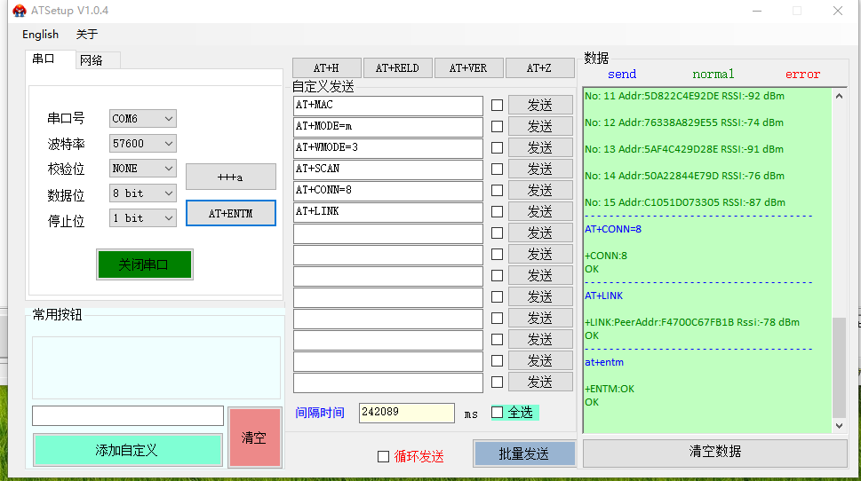Enable the 循环发送 loop send checkbox
This screenshot has height=481, width=861.
(384, 456)
